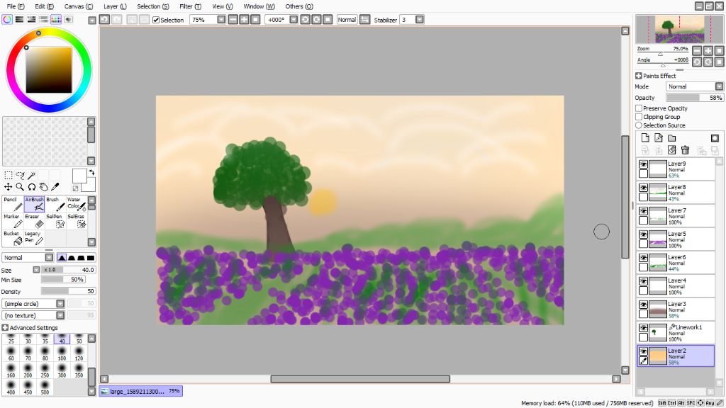Enable Selection Source
Image resolution: width=726 pixels, height=408 pixels.
click(x=639, y=125)
